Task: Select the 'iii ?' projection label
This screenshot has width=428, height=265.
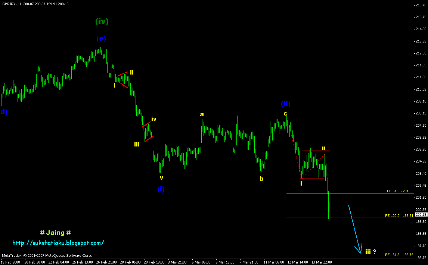Action: [x=371, y=252]
